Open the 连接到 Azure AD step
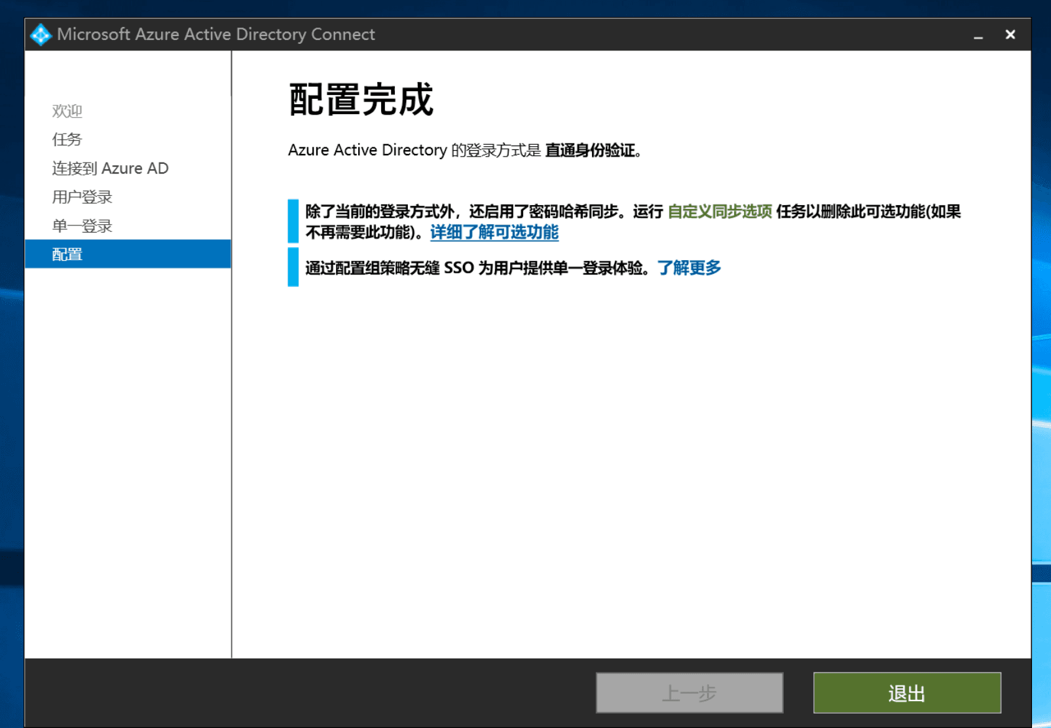Screen dimensions: 1051x728 coord(110,168)
